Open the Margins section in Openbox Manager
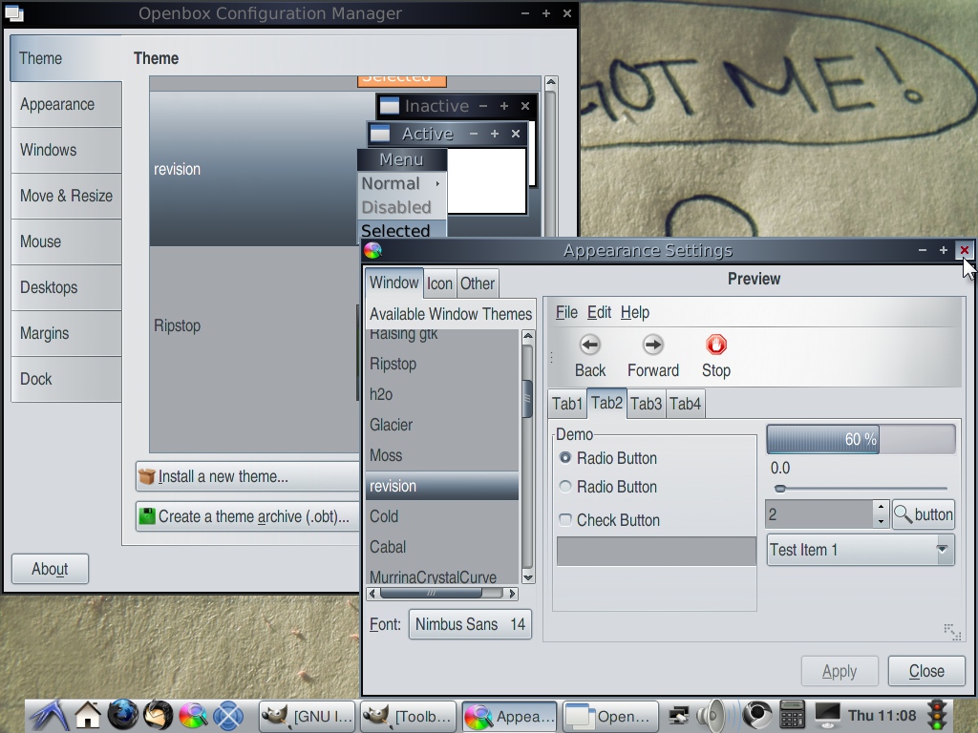The height and width of the screenshot is (733, 978). pos(66,333)
